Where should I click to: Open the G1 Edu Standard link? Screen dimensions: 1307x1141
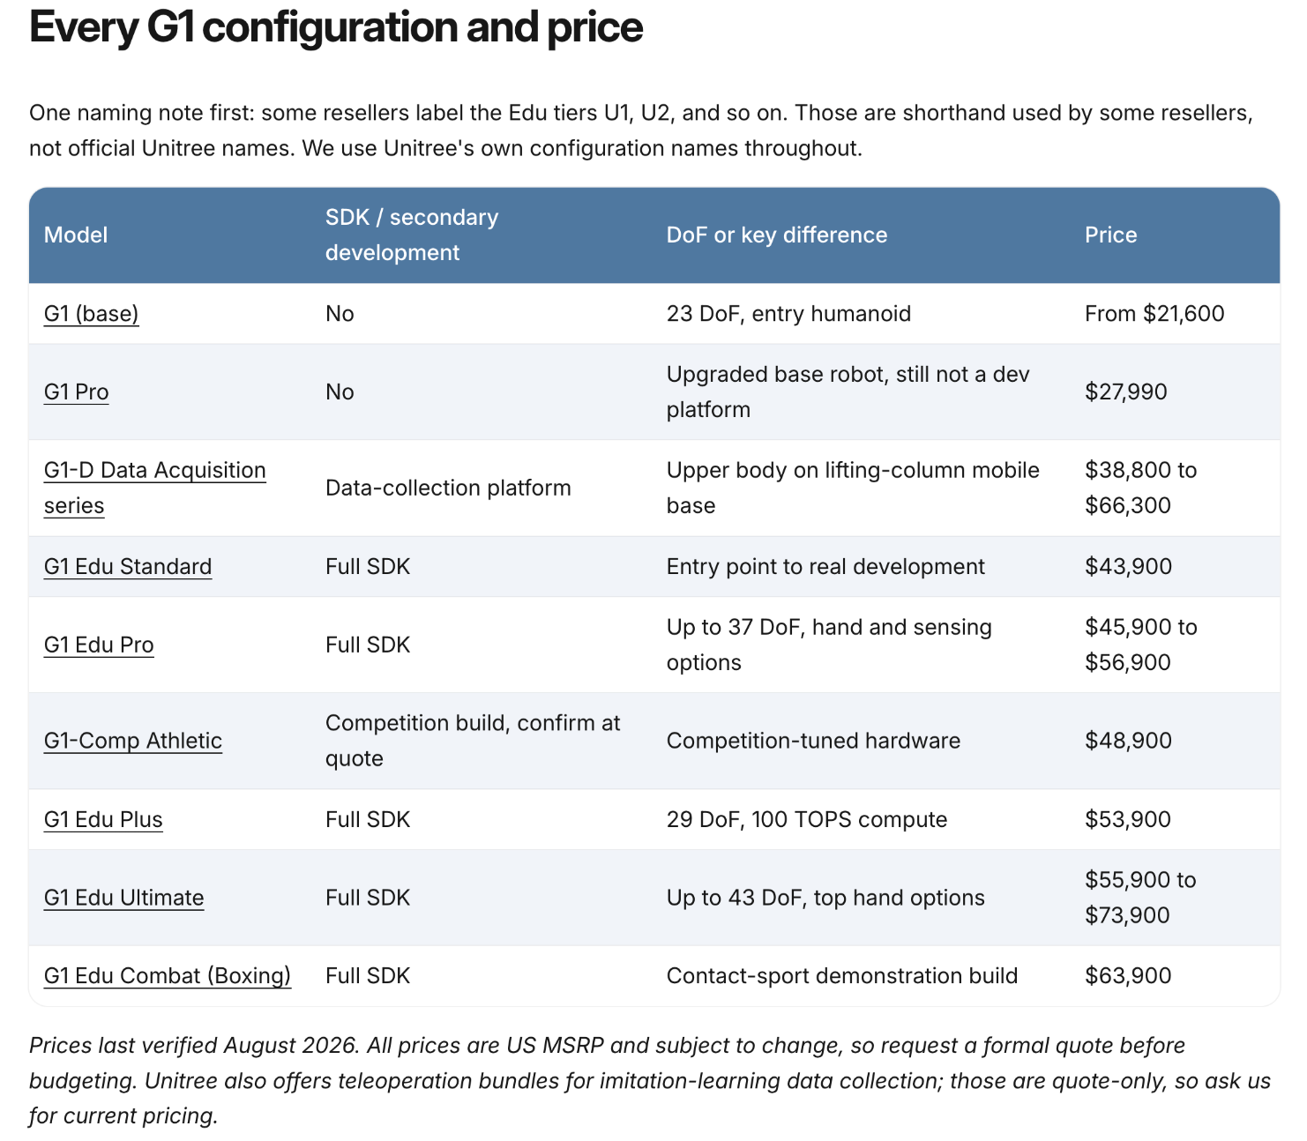click(128, 566)
